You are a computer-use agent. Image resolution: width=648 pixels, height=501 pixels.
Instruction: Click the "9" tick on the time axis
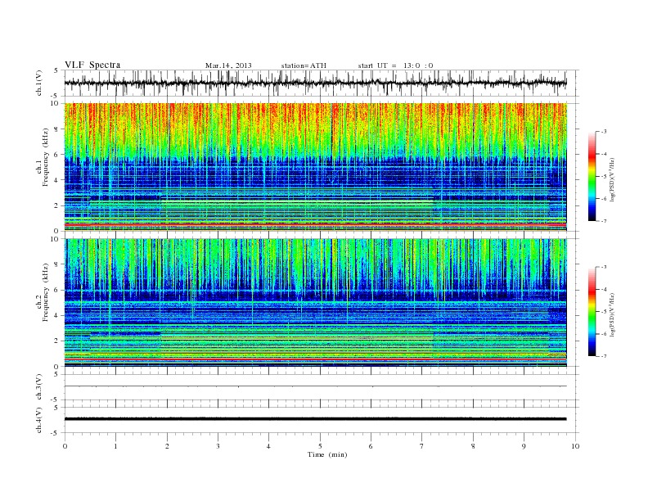[x=524, y=446]
